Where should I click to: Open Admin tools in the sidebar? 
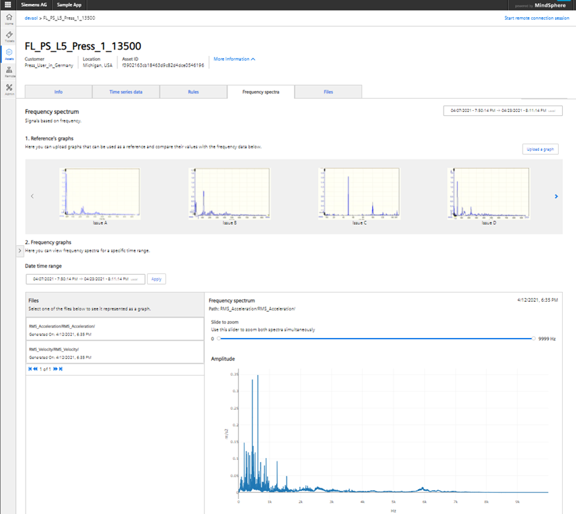(x=9, y=90)
